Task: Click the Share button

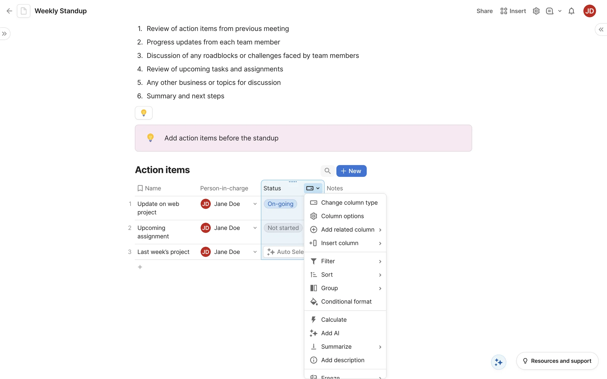Action: (x=484, y=11)
